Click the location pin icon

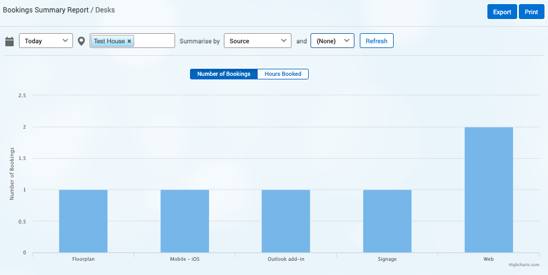82,41
